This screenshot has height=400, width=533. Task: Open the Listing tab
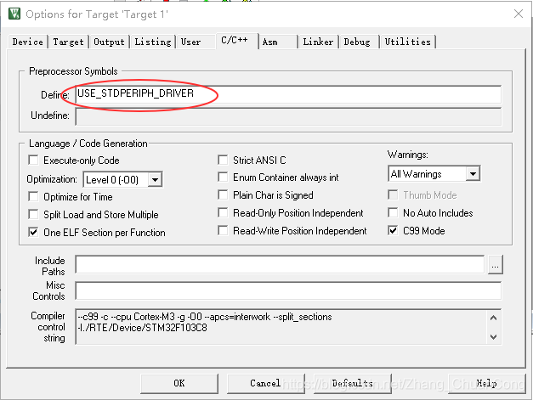[153, 42]
